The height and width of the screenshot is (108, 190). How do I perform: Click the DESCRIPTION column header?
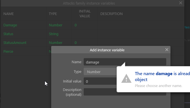[x=111, y=14]
